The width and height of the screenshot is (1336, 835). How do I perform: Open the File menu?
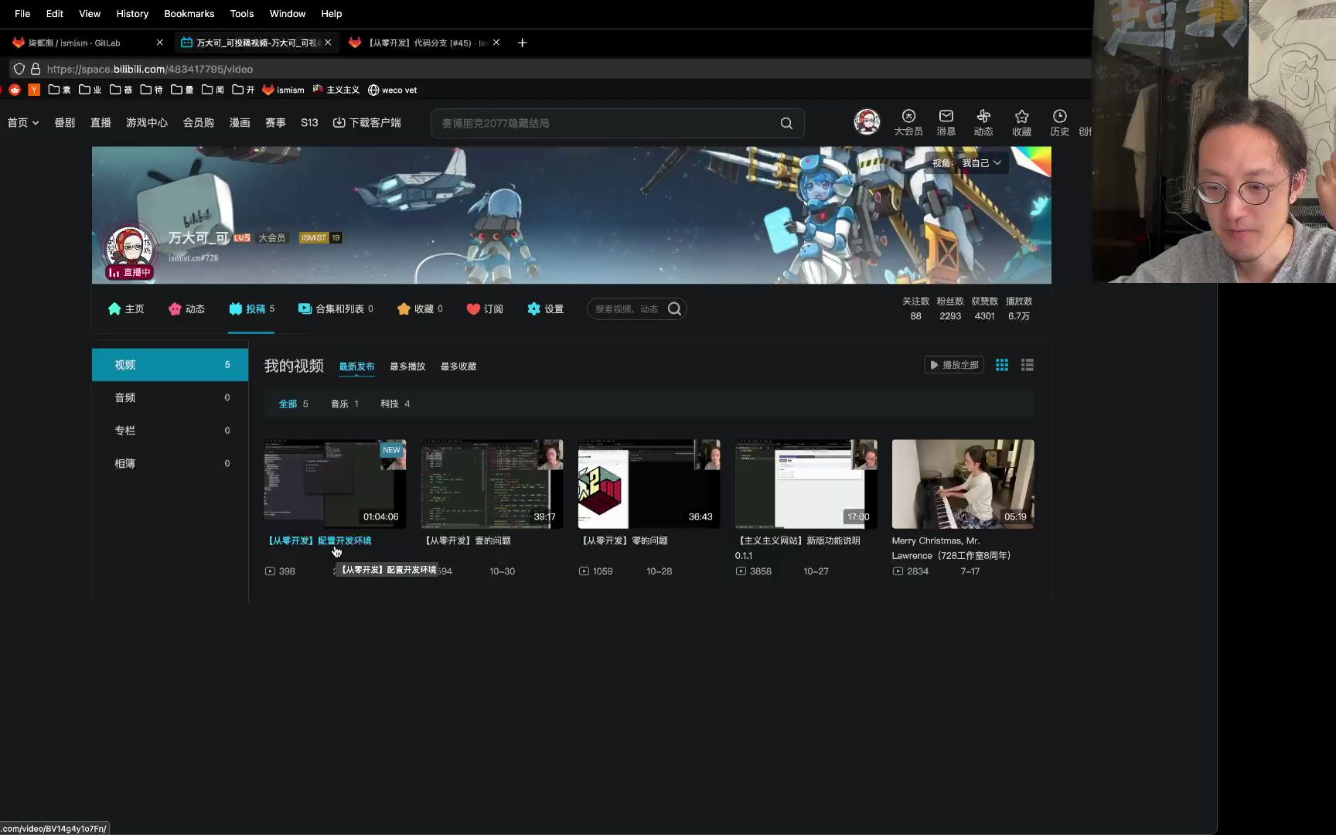tap(22, 13)
